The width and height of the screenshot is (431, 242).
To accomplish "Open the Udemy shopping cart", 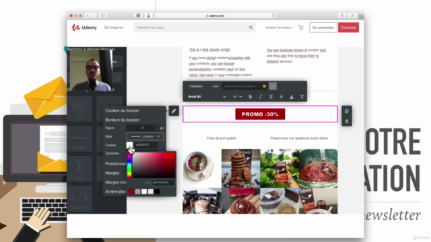I will (301, 28).
